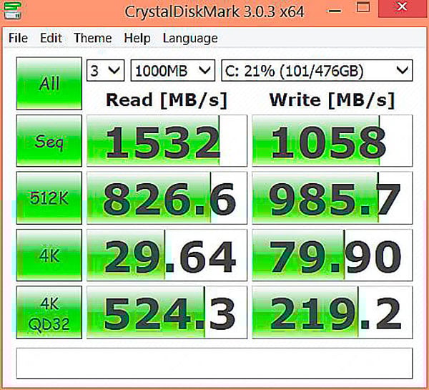Screen dimensions: 429x390
Task: Click the 4K write result 79.90
Action: pos(332,255)
